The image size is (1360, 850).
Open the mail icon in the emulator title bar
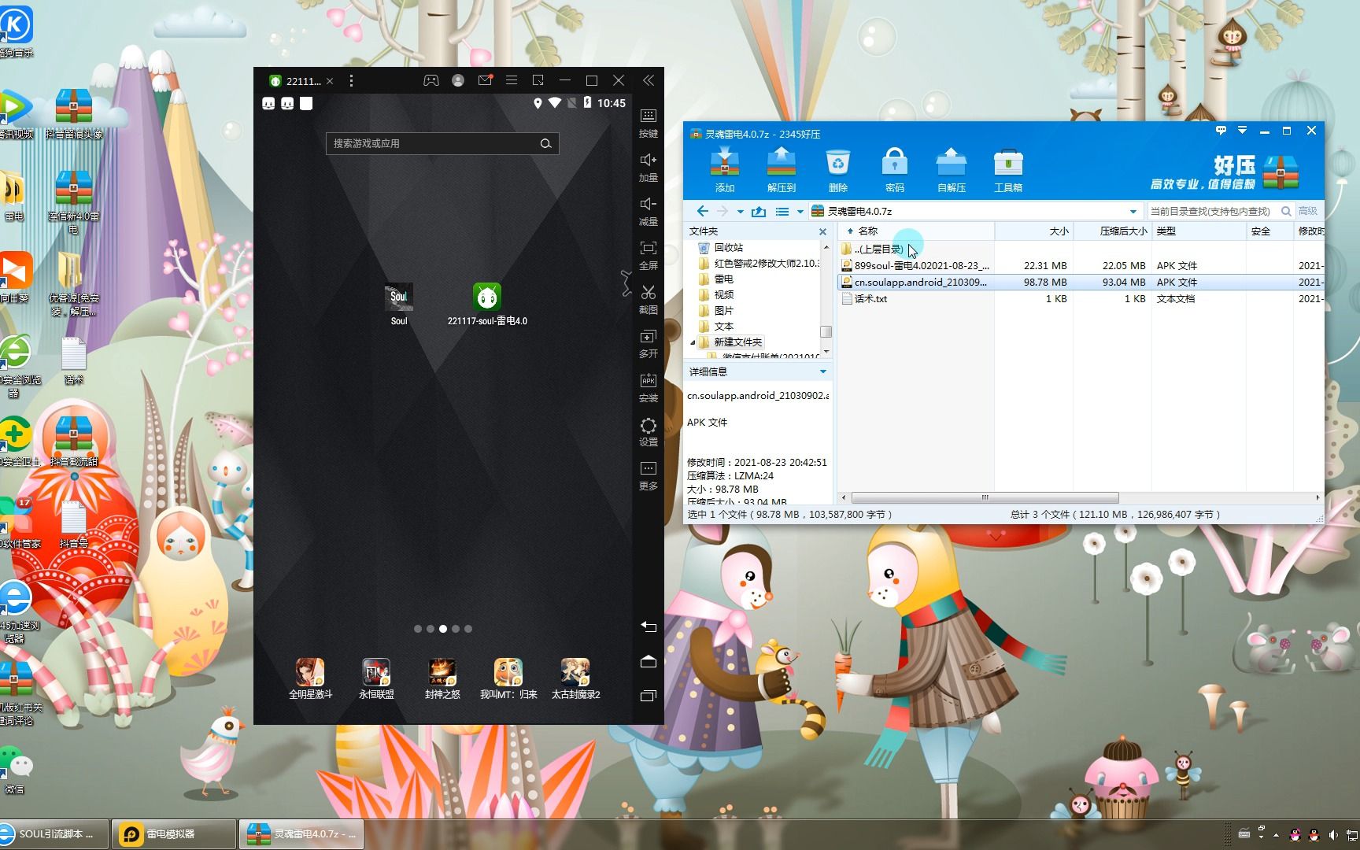[x=485, y=80]
